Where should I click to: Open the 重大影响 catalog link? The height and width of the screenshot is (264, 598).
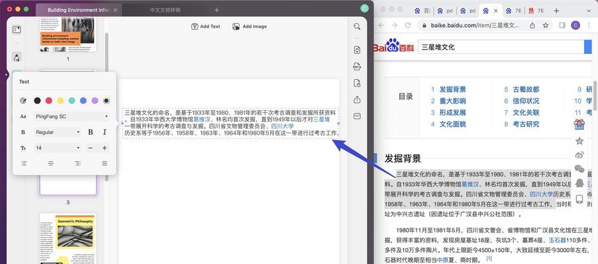click(x=453, y=101)
